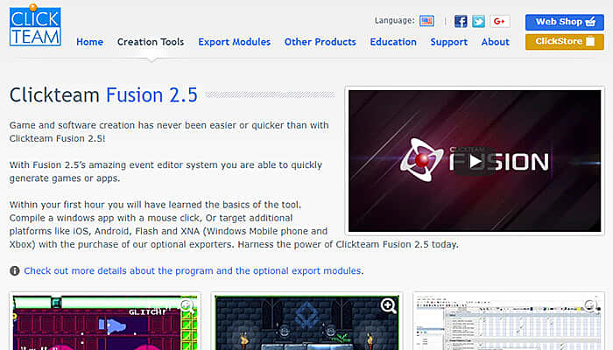This screenshot has width=613, height=350.
Task: Open the Support menu
Action: (448, 42)
